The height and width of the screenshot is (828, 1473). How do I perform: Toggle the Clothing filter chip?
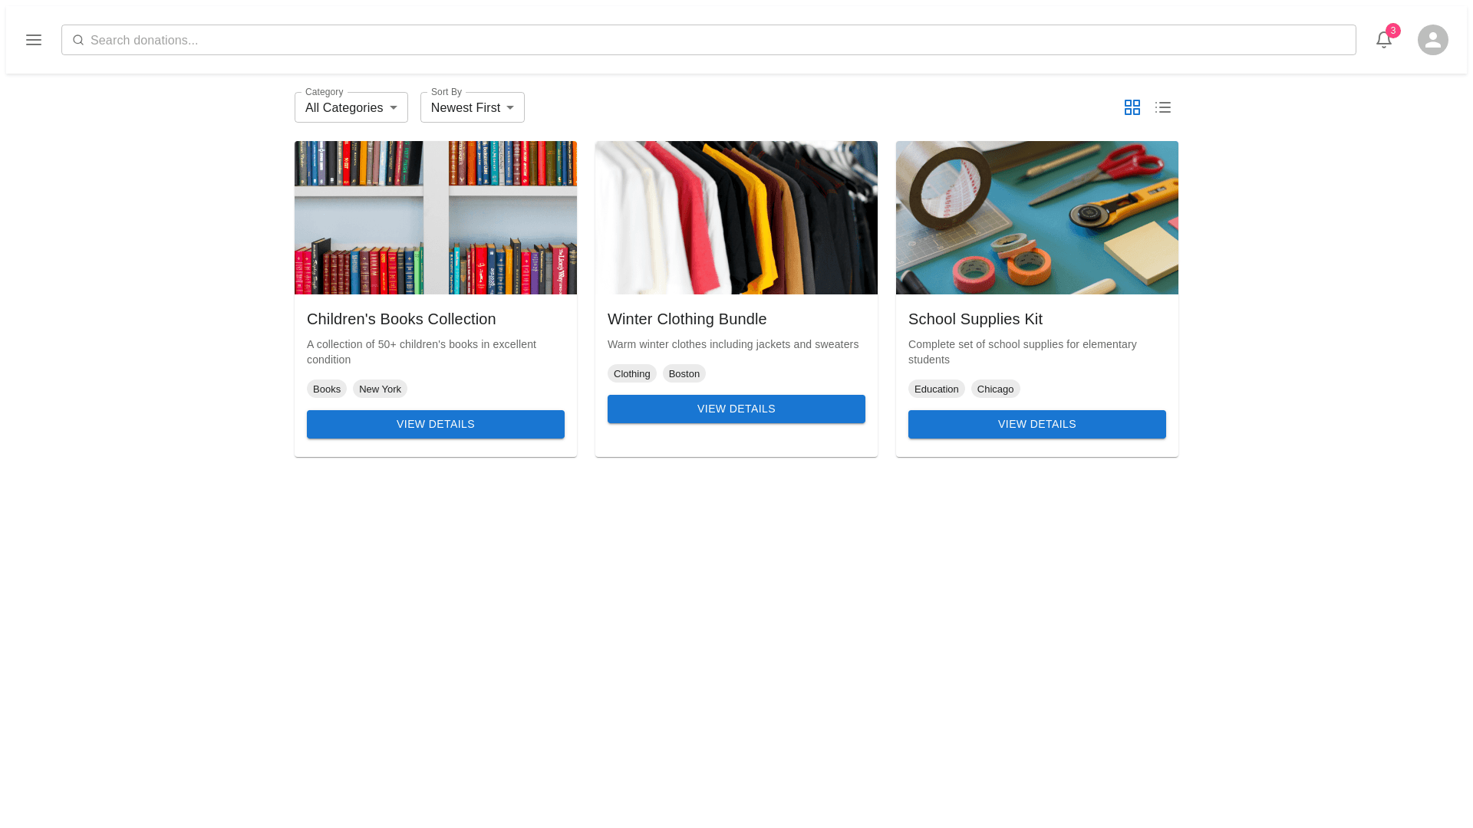pyautogui.click(x=631, y=373)
